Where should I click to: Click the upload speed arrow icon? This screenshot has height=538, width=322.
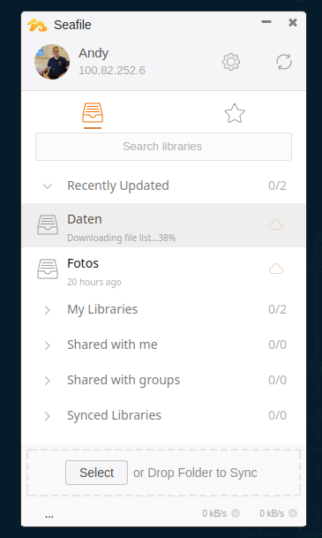click(x=293, y=513)
